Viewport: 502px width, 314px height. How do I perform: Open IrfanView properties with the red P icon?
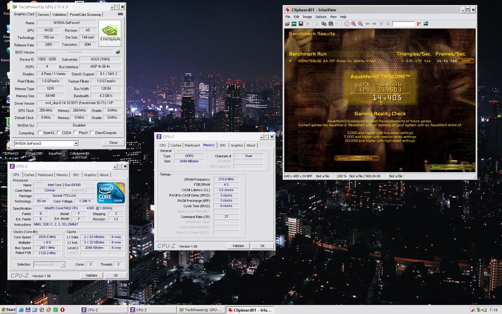point(419,24)
